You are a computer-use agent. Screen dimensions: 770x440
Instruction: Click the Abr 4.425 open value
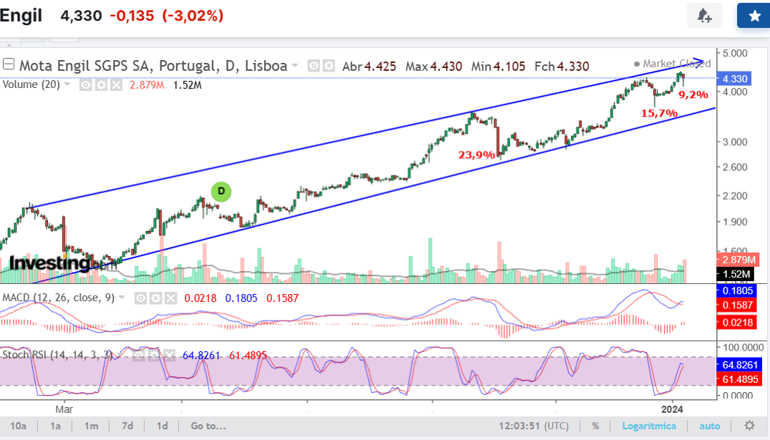[x=369, y=66]
